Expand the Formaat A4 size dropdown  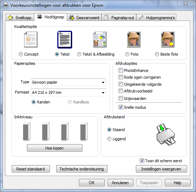[x=68, y=92]
